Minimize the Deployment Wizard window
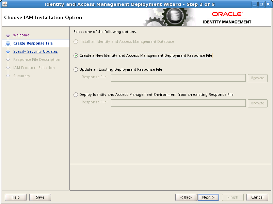The image size is (273, 204). 255,4
